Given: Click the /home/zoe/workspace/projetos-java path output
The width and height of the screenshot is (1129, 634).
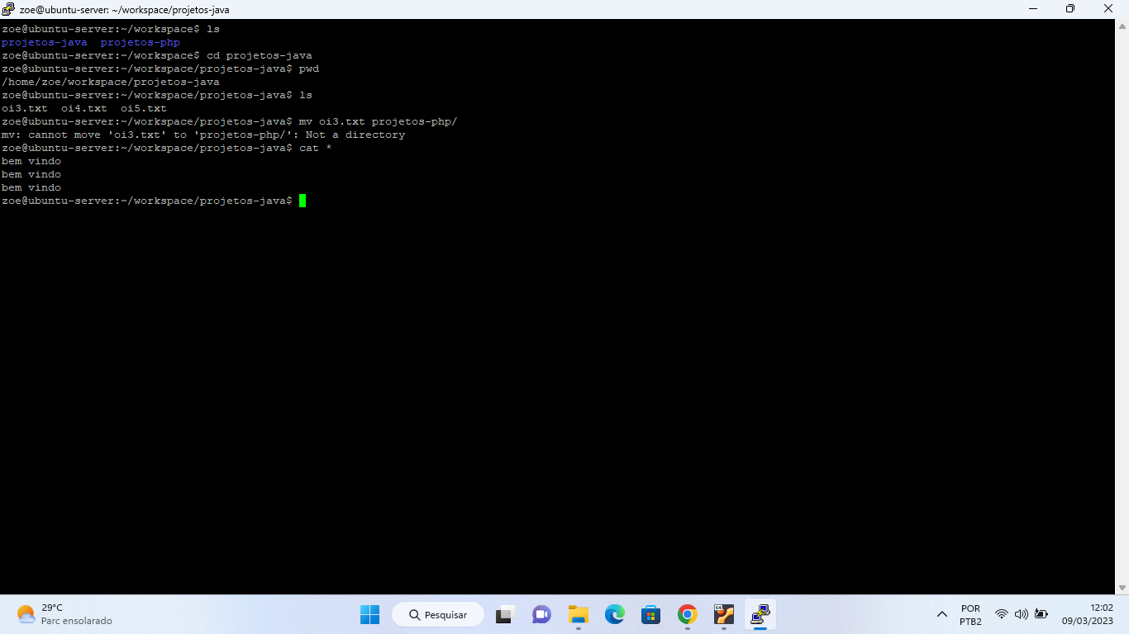Looking at the screenshot, I should click(111, 82).
